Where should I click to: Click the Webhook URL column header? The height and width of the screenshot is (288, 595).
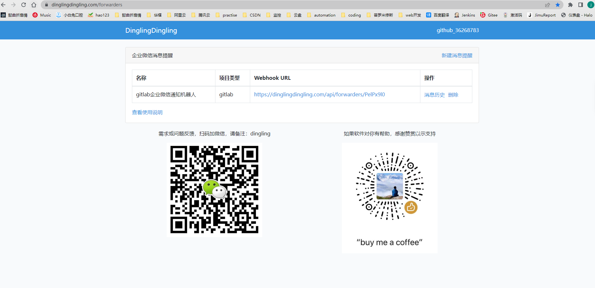(x=335, y=78)
